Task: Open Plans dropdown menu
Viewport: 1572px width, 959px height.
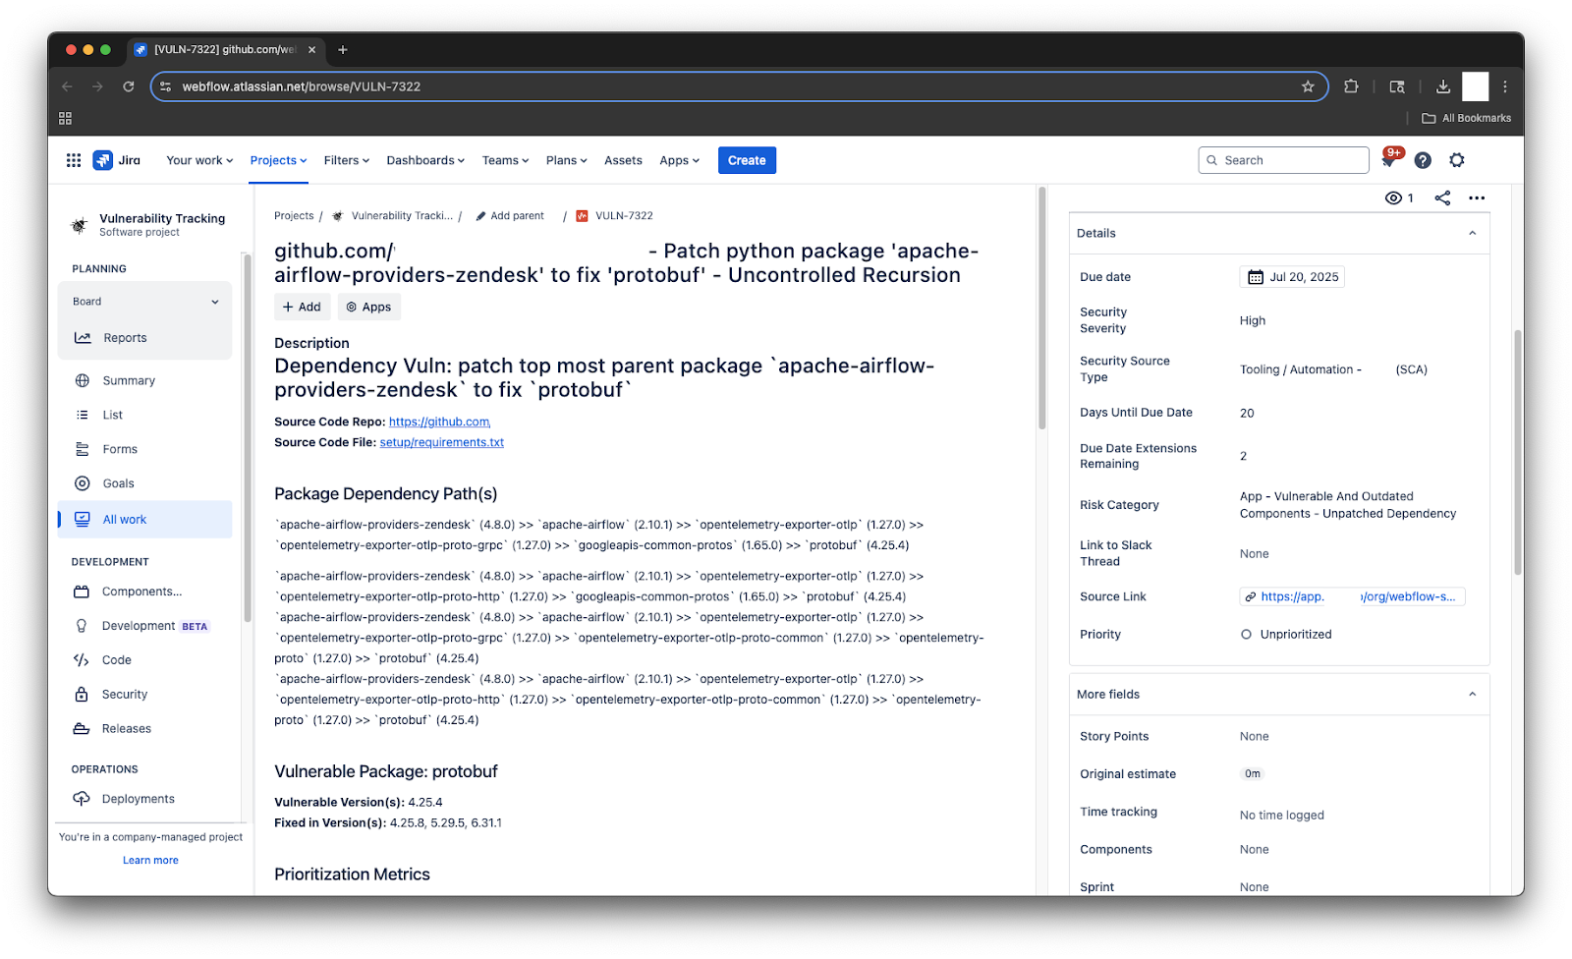Action: (567, 160)
